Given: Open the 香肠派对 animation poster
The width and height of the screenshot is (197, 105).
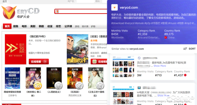Looking at the screenshot, I should tap(77, 49).
